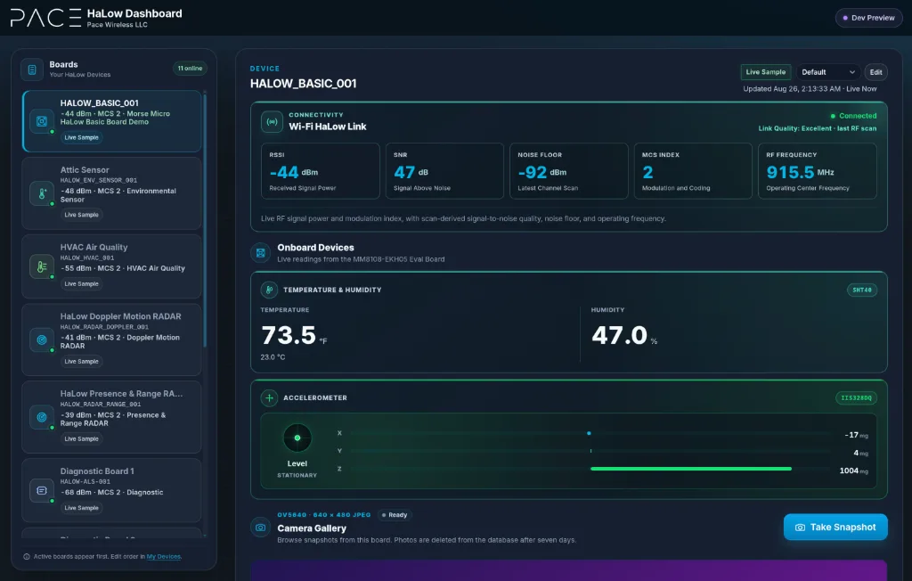Image resolution: width=912 pixels, height=581 pixels.
Task: Click the SHT40 sensor badge
Action: (862, 290)
